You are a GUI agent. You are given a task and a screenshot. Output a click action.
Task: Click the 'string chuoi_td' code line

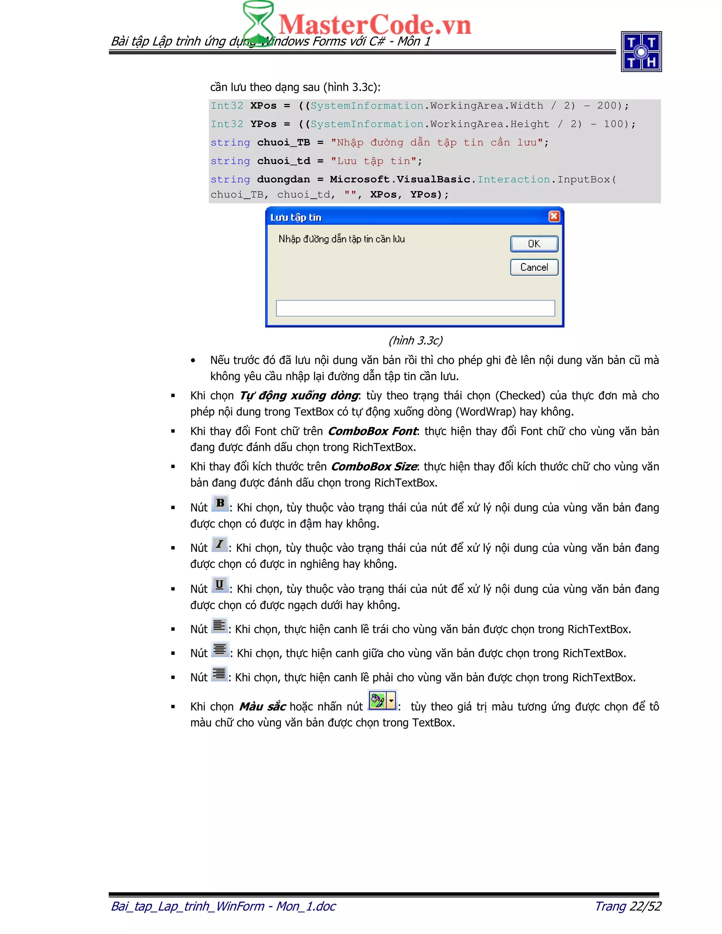tap(317, 161)
